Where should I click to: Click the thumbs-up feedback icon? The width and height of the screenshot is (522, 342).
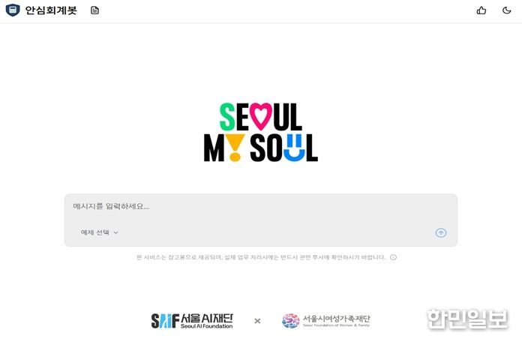pyautogui.click(x=481, y=10)
